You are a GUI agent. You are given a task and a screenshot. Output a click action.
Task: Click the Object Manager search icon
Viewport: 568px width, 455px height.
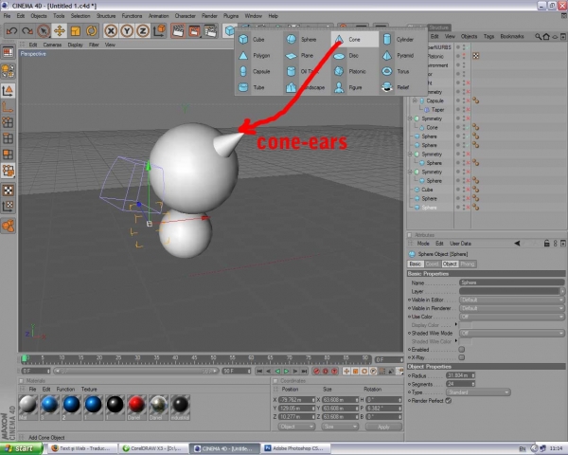538,36
